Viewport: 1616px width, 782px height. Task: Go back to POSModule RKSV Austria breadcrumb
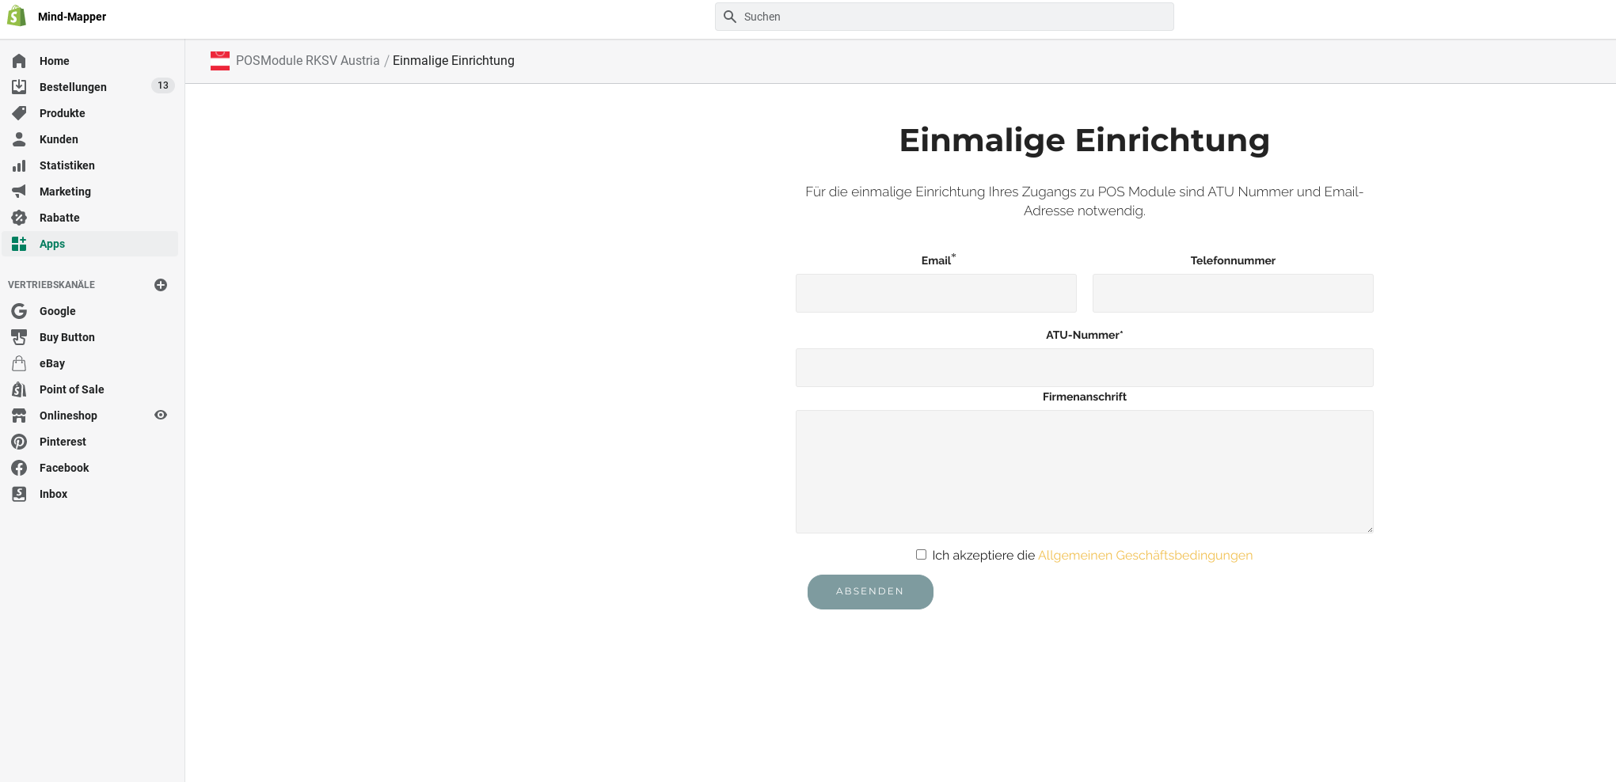coord(308,61)
